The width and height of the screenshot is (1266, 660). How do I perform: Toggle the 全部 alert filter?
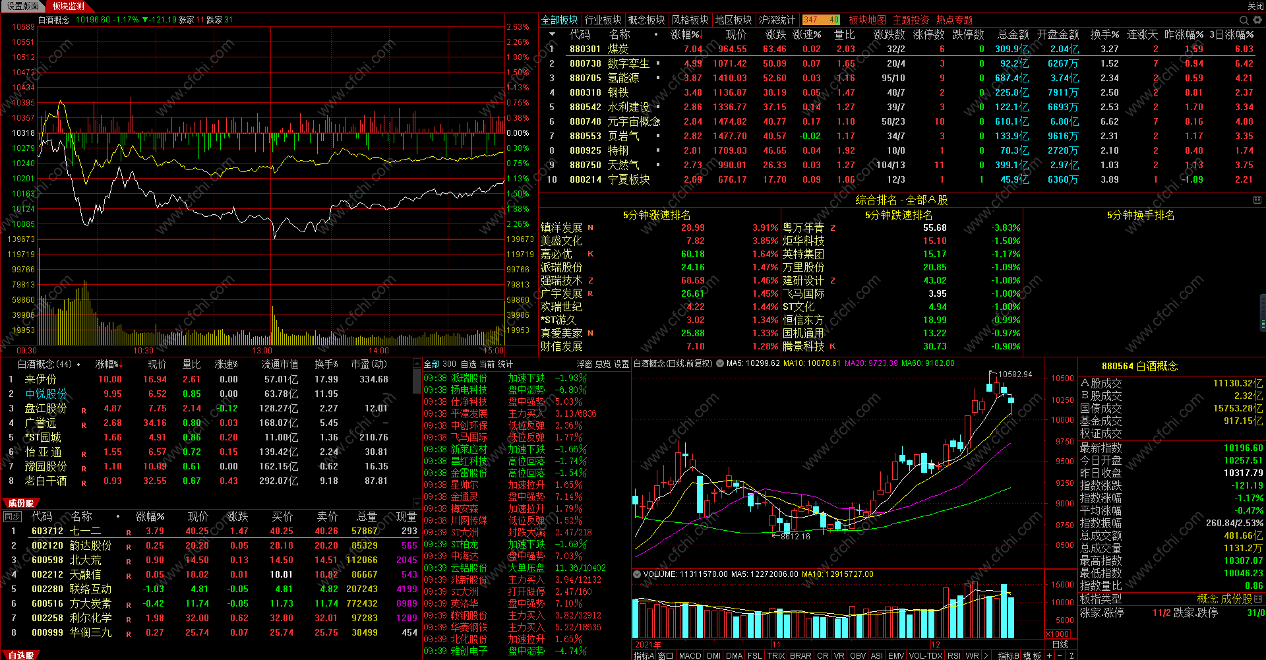point(431,364)
